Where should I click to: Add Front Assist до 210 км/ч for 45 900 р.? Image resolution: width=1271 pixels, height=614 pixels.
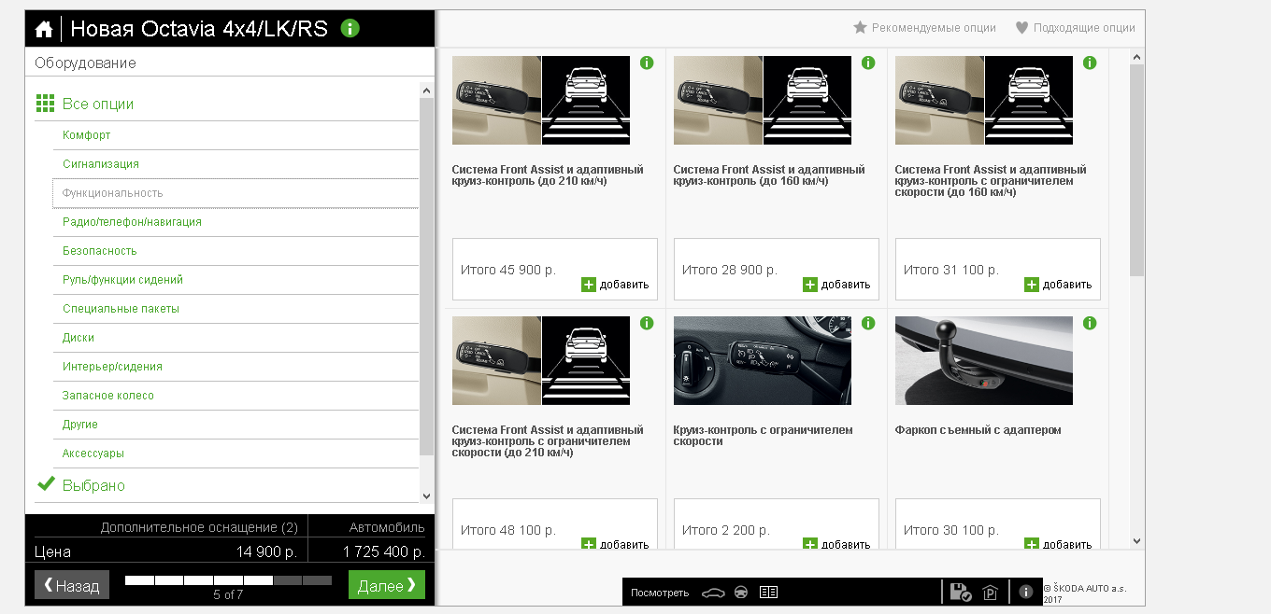coord(615,285)
